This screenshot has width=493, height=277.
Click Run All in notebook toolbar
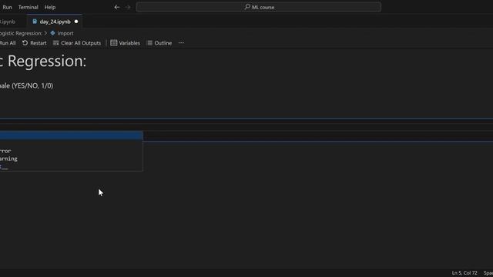(x=8, y=43)
